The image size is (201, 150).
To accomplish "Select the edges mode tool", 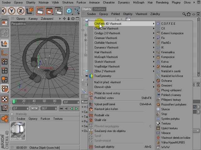I will pos(4,70).
